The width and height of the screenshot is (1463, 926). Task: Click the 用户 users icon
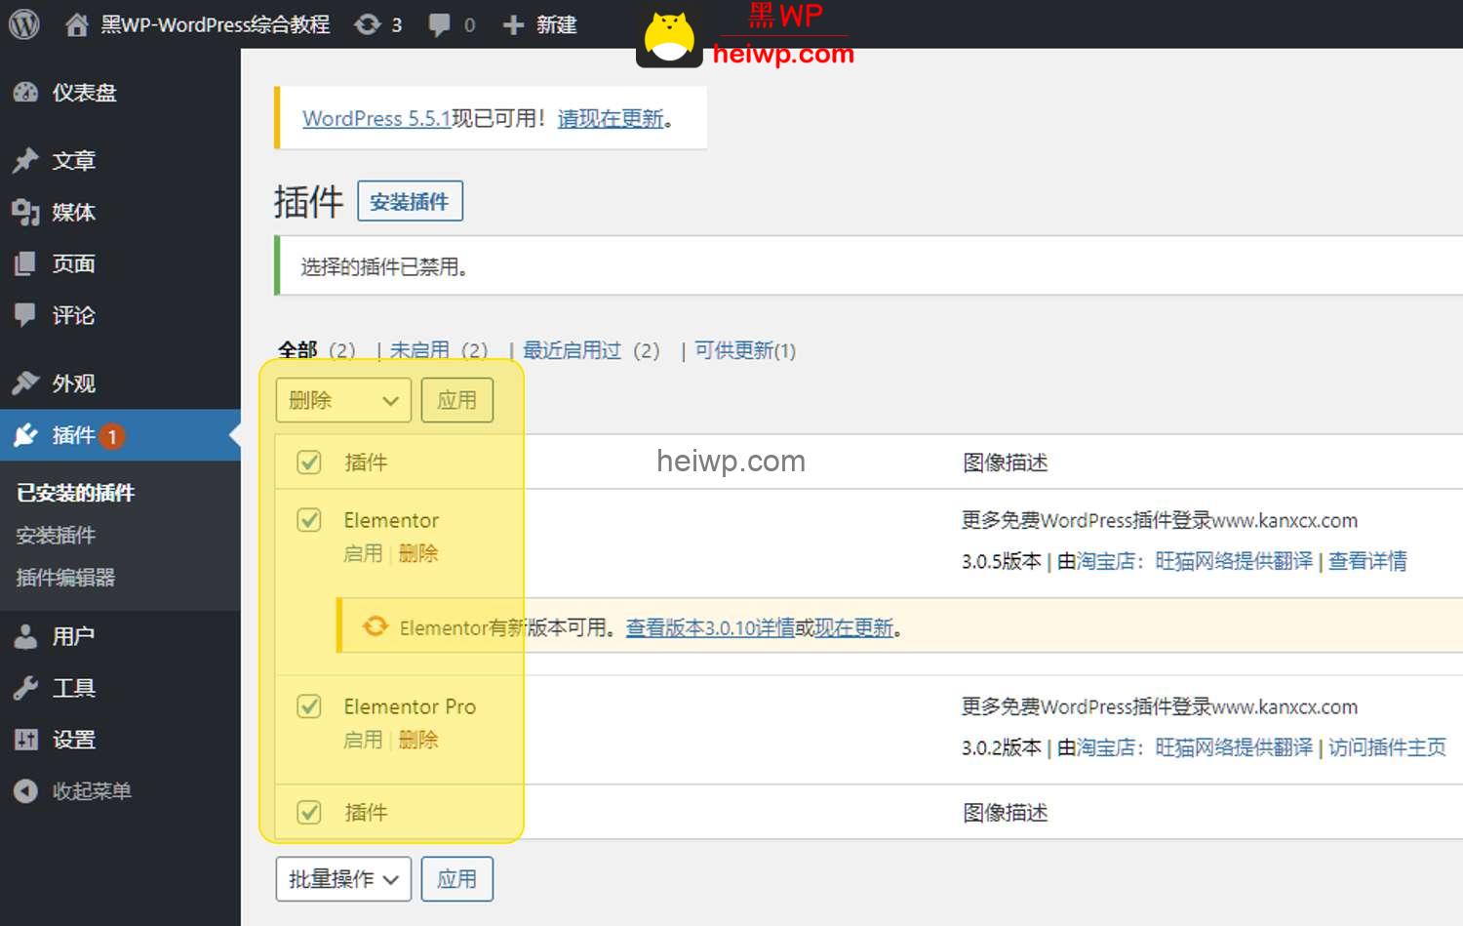[25, 636]
